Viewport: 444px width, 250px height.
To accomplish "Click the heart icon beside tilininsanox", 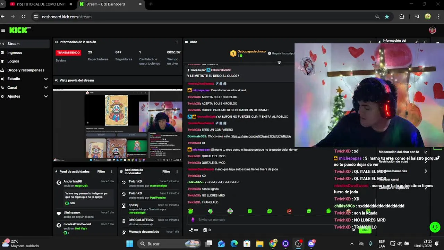I will 59,214.
